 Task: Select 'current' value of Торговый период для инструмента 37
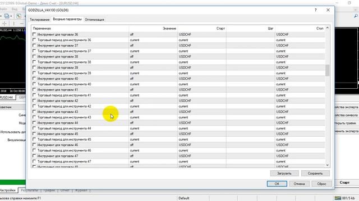153,51
